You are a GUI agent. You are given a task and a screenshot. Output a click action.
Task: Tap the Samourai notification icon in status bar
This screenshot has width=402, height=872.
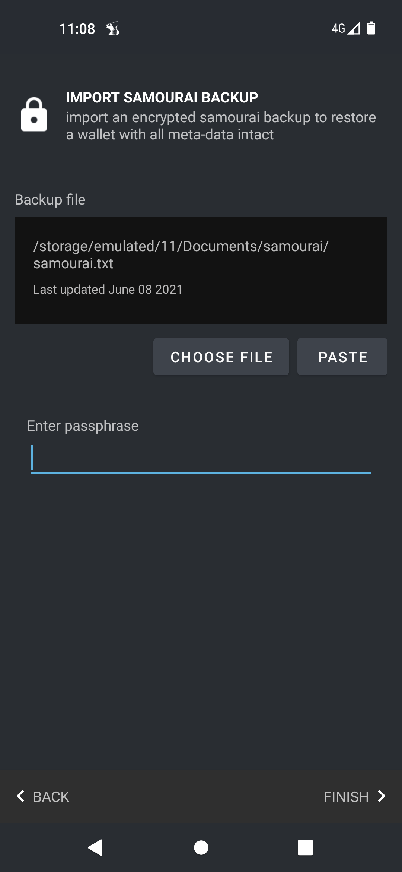pos(113,28)
